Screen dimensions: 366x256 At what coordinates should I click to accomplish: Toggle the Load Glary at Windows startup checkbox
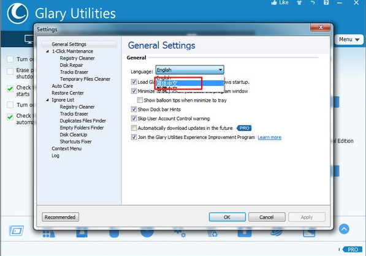coord(134,82)
